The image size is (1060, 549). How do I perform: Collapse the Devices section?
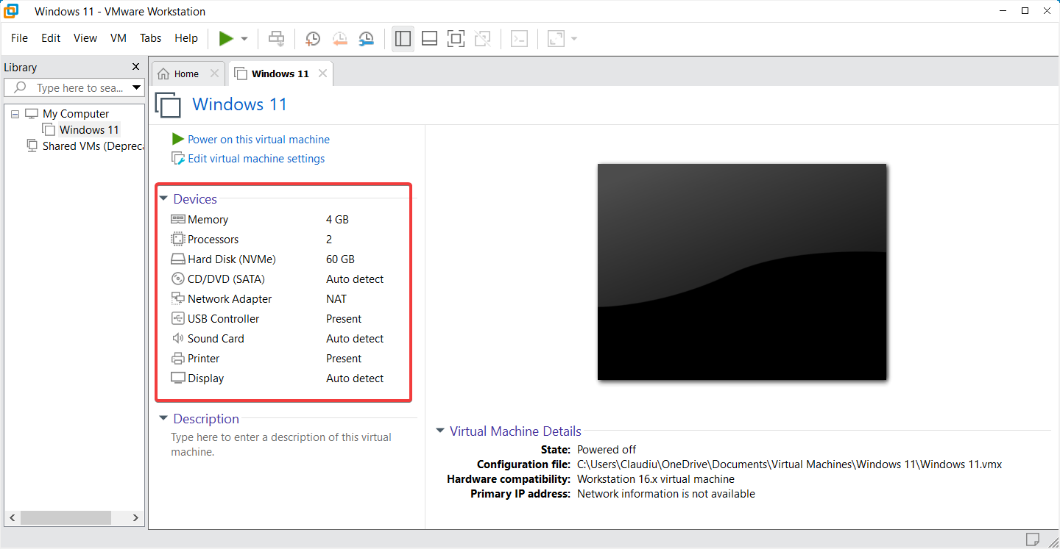coord(163,199)
